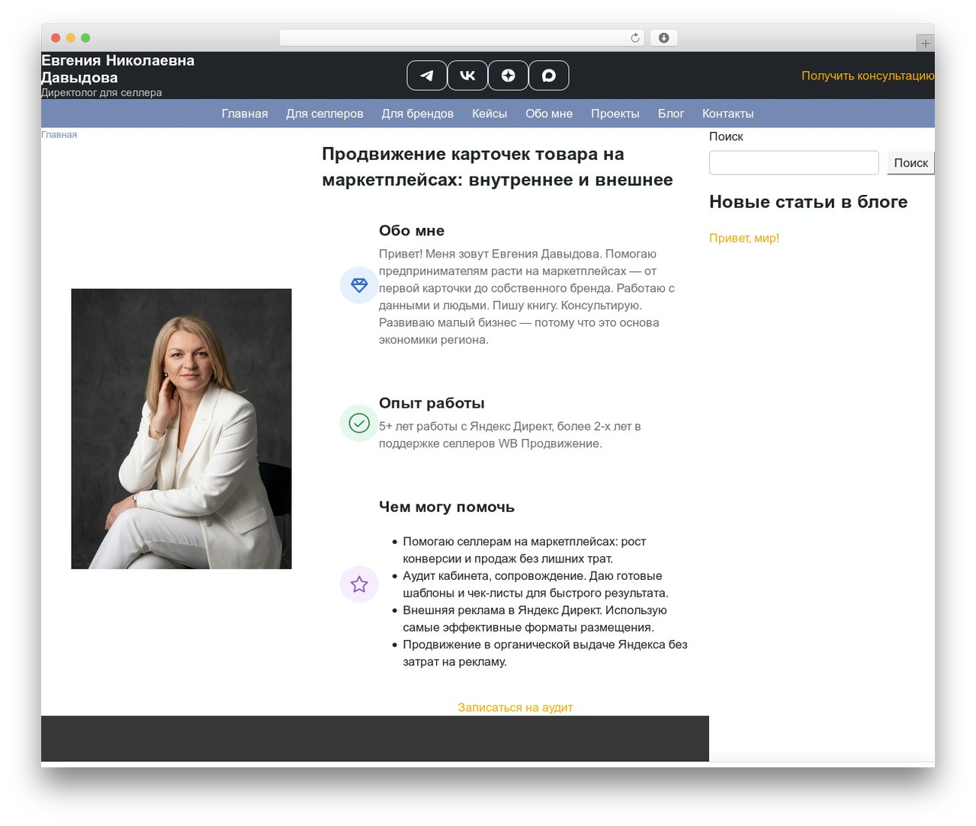Go to Контакты in the navigation bar
The image size is (976, 826).
pyautogui.click(x=728, y=114)
